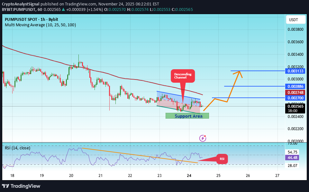Open the USDT currency selector

(295, 20)
